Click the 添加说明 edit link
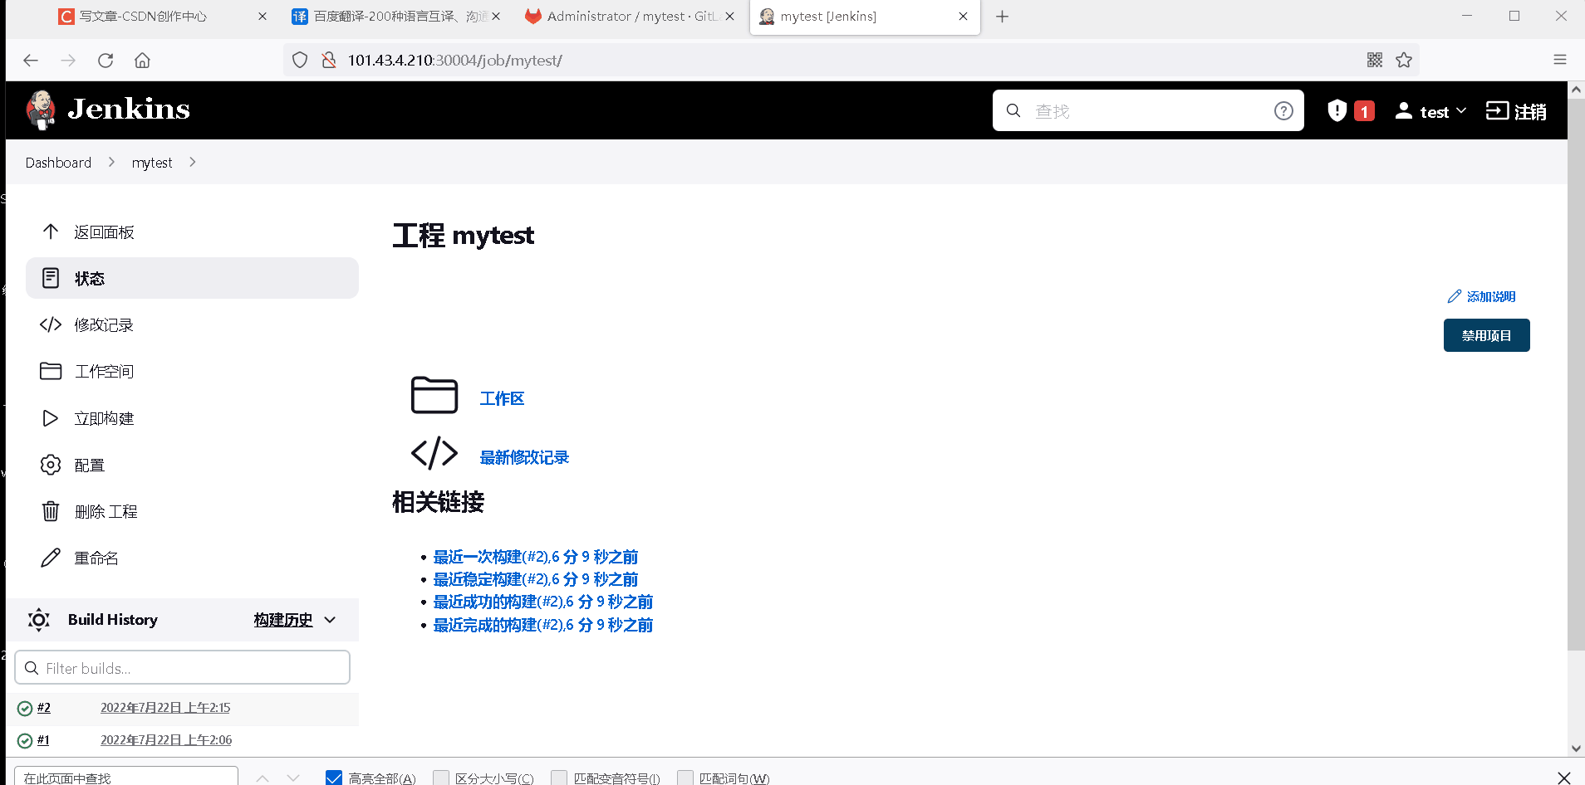Image resolution: width=1585 pixels, height=785 pixels. [x=1481, y=296]
